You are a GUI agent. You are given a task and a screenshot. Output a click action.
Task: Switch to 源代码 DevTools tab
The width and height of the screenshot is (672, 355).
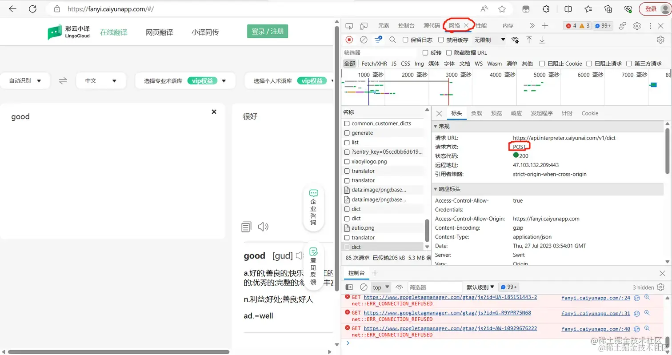(x=432, y=26)
